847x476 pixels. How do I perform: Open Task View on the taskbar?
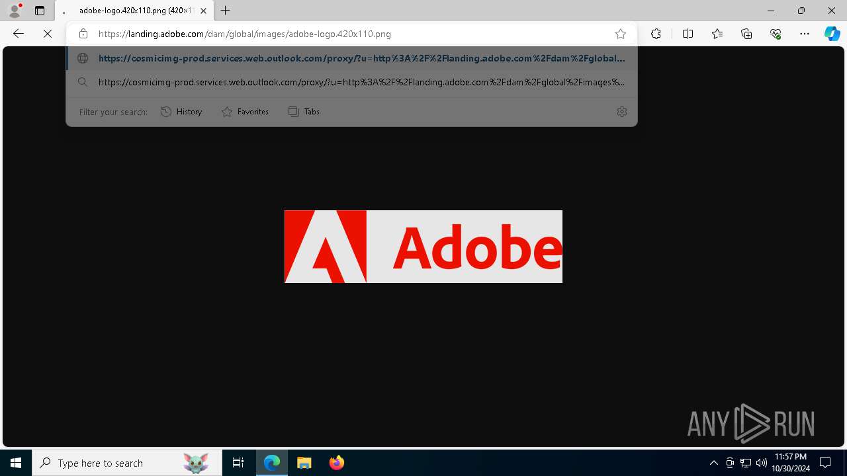pos(238,463)
